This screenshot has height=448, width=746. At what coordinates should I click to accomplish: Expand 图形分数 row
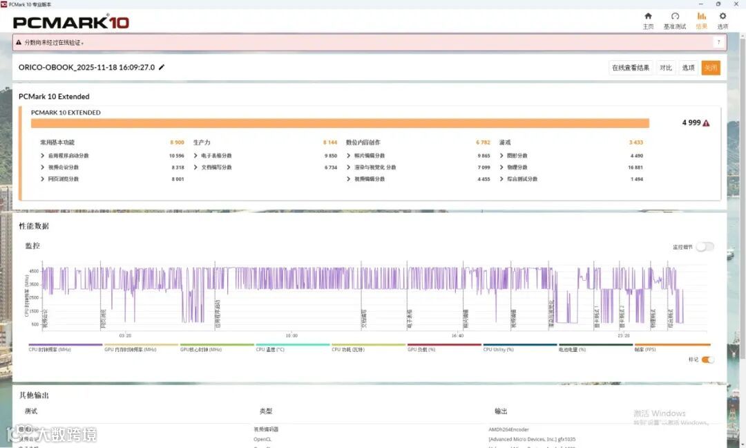tap(501, 156)
